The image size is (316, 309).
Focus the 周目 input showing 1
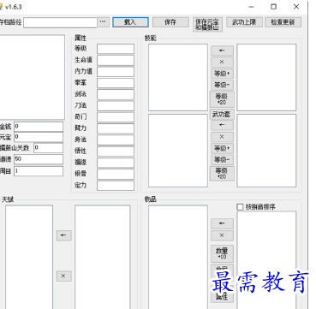(x=39, y=171)
